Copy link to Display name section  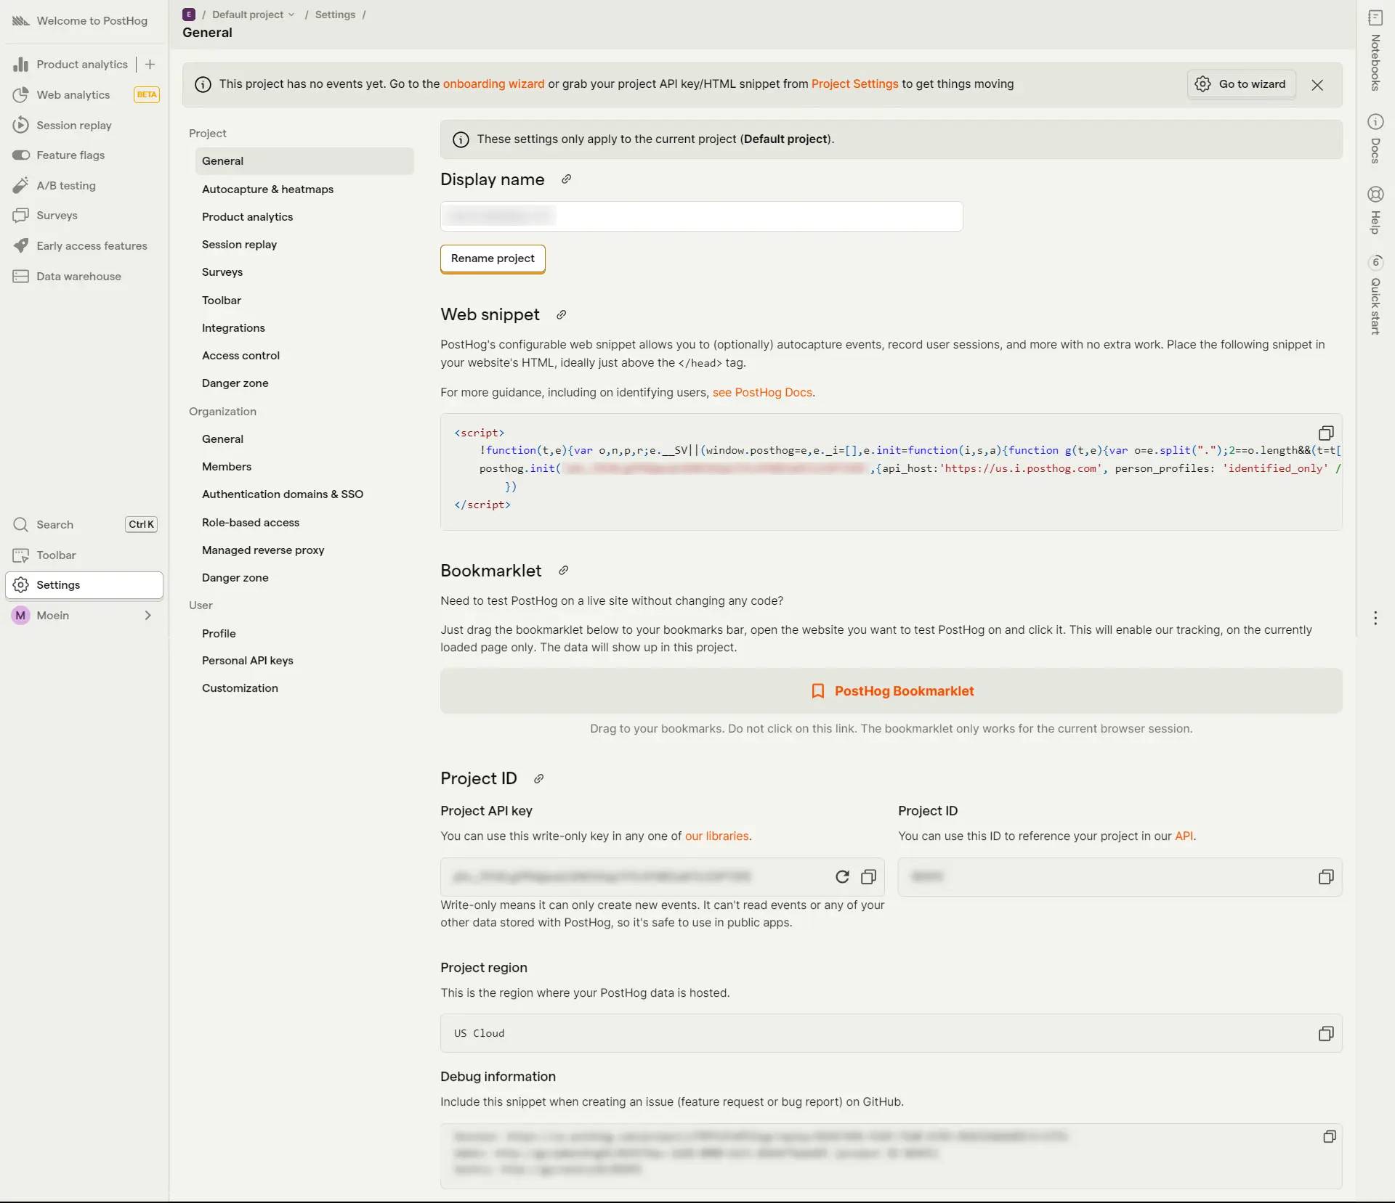coord(566,179)
